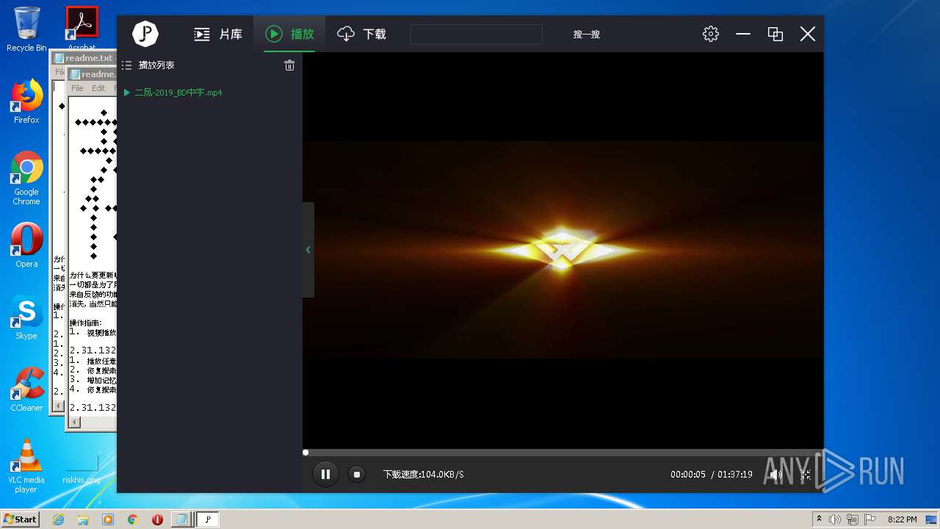The height and width of the screenshot is (529, 940).
Task: Click the 8:22 PM taskbar clock
Action: (902, 519)
